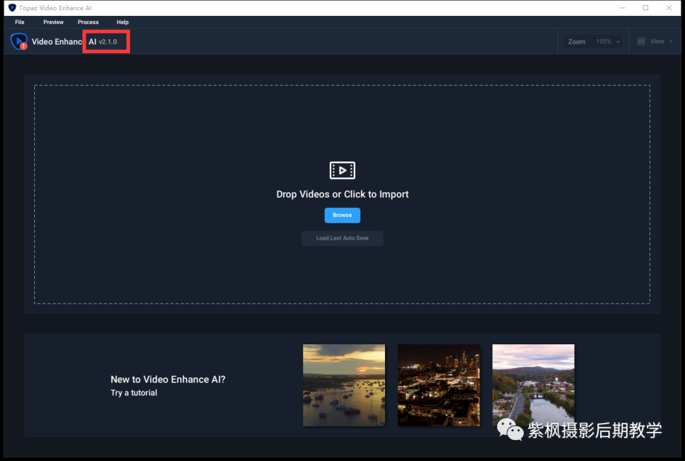Open the Help menu
The height and width of the screenshot is (461, 685).
click(122, 22)
